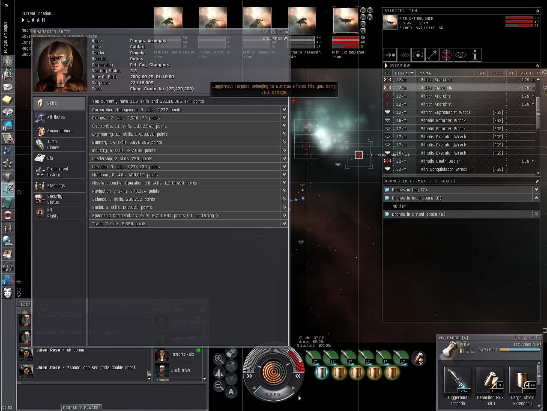Click the Orbit action for the selected item
This screenshot has height=411, width=547.
(418, 55)
